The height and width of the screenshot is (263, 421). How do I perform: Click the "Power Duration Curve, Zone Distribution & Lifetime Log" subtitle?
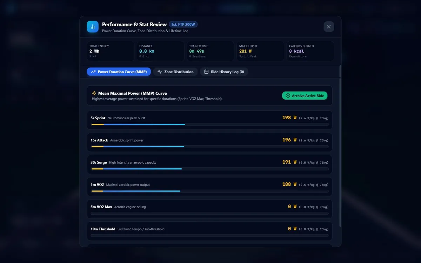tap(145, 31)
